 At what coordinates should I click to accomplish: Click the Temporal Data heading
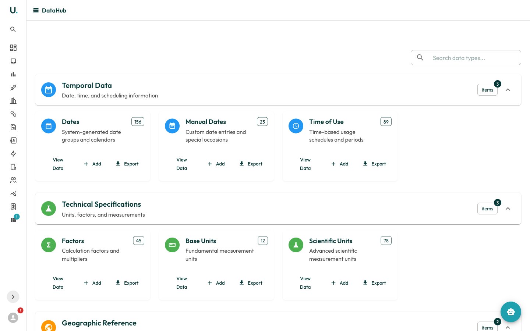click(87, 85)
